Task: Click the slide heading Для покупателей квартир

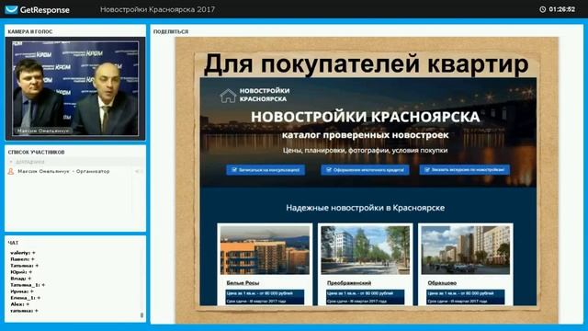Action: pyautogui.click(x=366, y=64)
